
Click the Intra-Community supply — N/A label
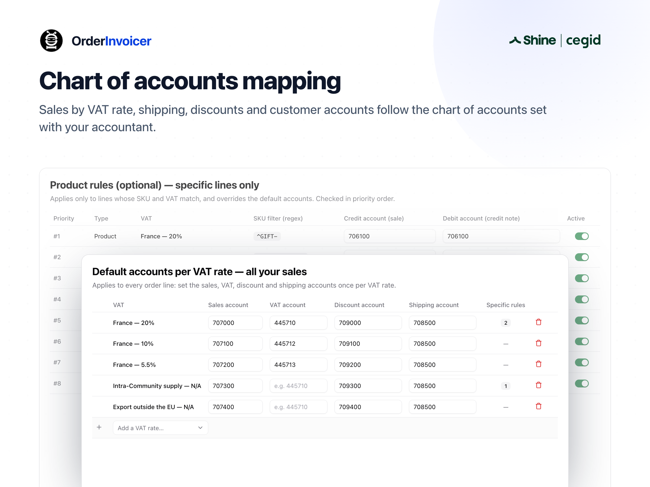(x=157, y=386)
